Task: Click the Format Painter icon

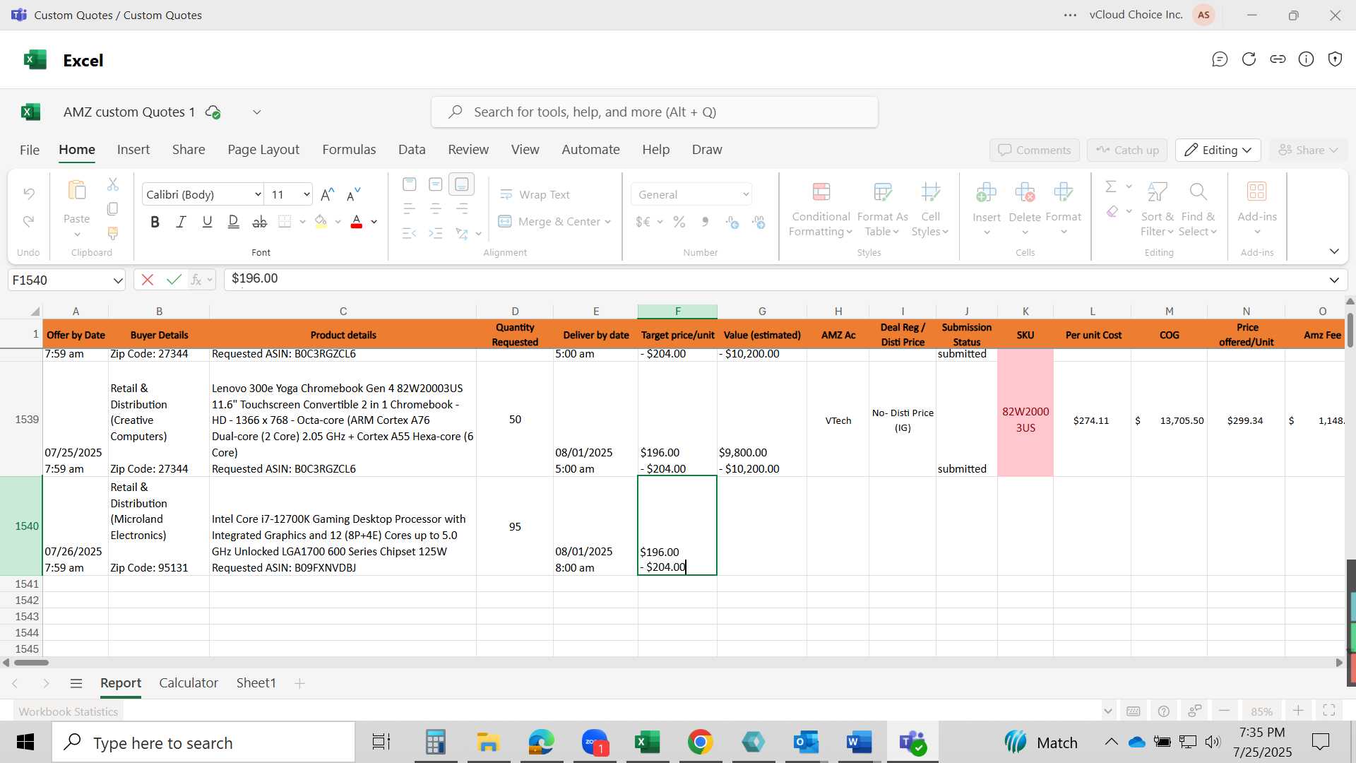Action: pyautogui.click(x=112, y=233)
